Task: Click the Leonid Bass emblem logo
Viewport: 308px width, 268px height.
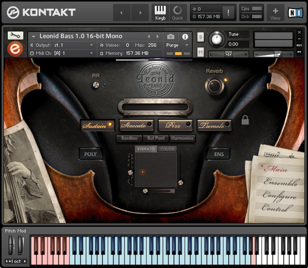Action: coord(156,80)
